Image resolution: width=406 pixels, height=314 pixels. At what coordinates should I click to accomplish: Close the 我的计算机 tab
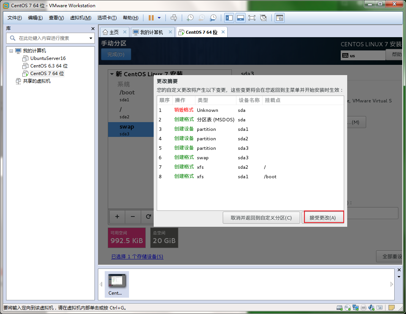(x=170, y=32)
